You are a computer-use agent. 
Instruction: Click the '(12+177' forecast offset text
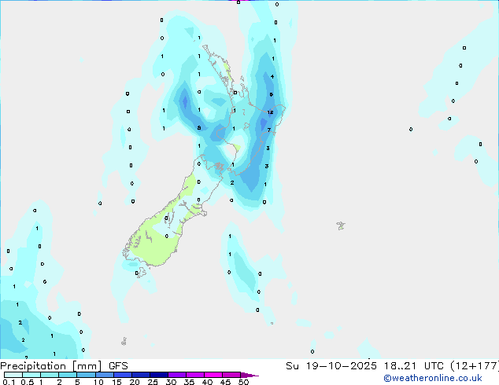pyautogui.click(x=475, y=366)
